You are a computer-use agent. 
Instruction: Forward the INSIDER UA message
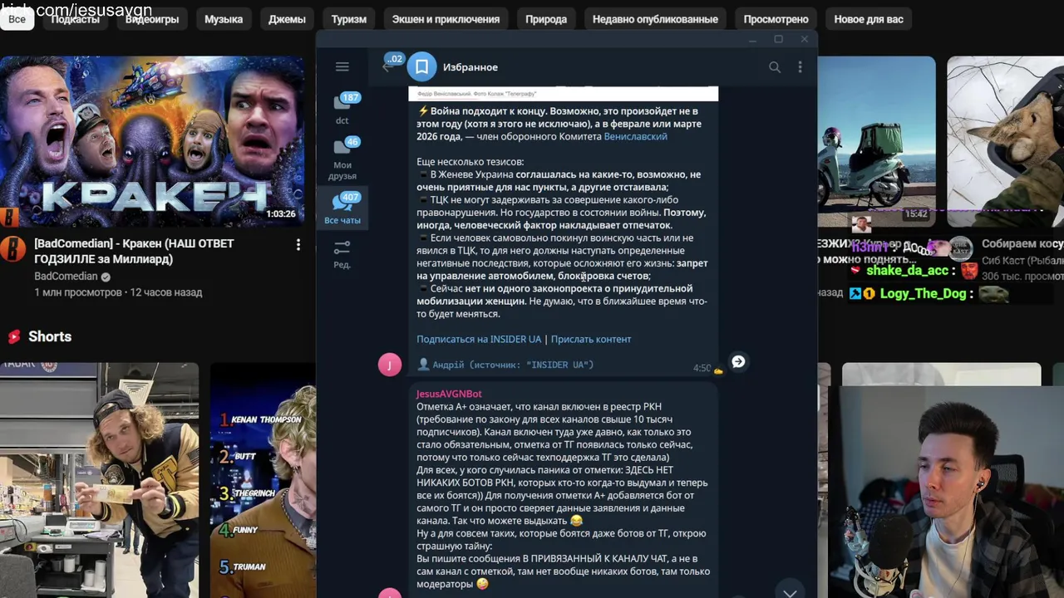point(738,361)
